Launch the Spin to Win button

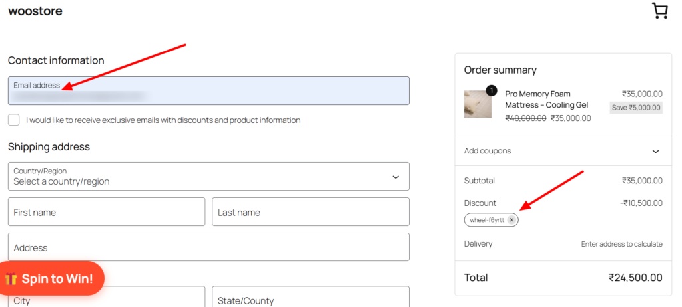click(51, 278)
